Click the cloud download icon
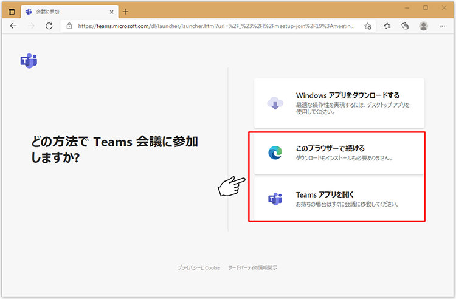 click(x=275, y=103)
